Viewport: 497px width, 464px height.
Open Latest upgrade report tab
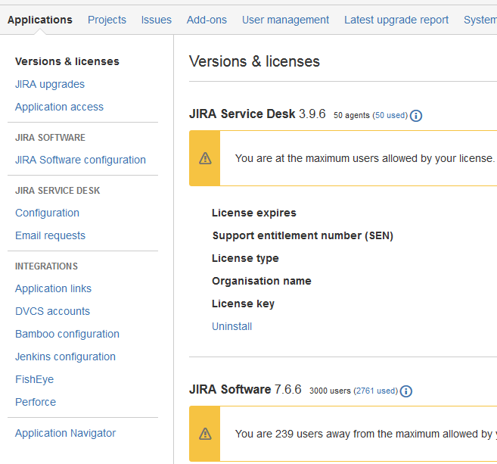[396, 20]
